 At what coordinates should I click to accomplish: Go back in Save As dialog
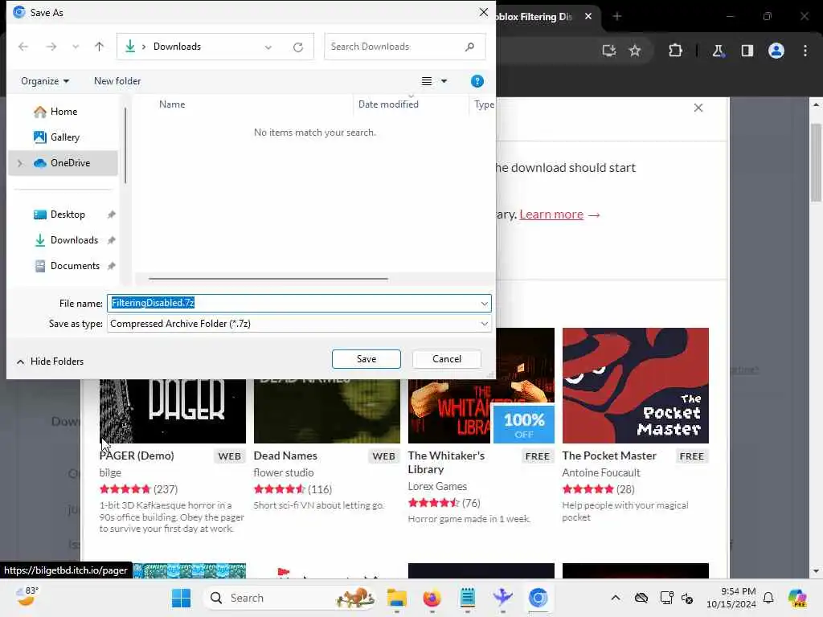pos(23,47)
